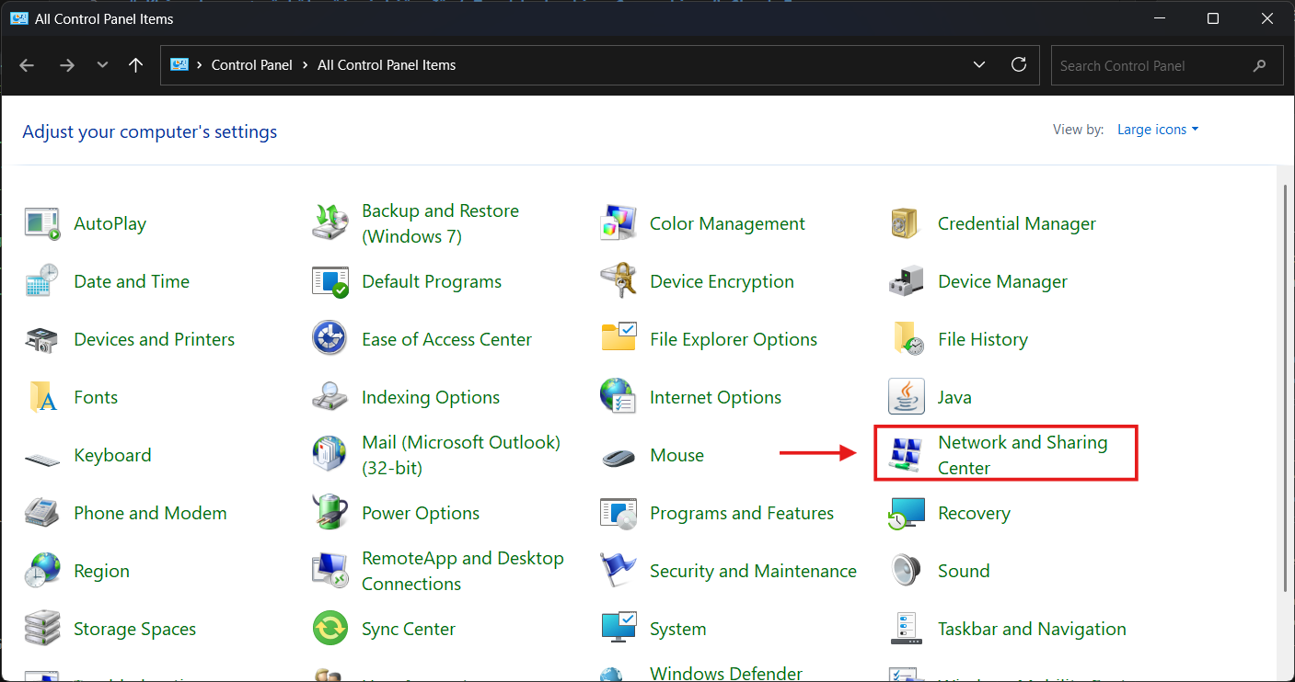This screenshot has height=682, width=1295.
Task: Open the Ease of Access Center icon
Action: 330,339
